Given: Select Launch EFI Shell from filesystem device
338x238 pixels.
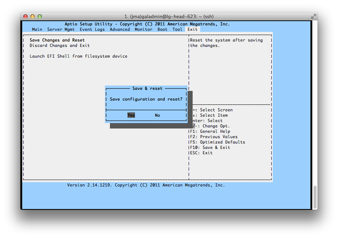Looking at the screenshot, I should pyautogui.click(x=78, y=56).
